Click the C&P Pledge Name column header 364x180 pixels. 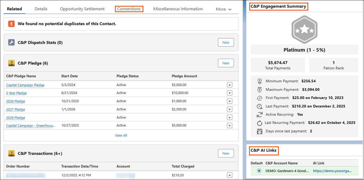coord(21,76)
